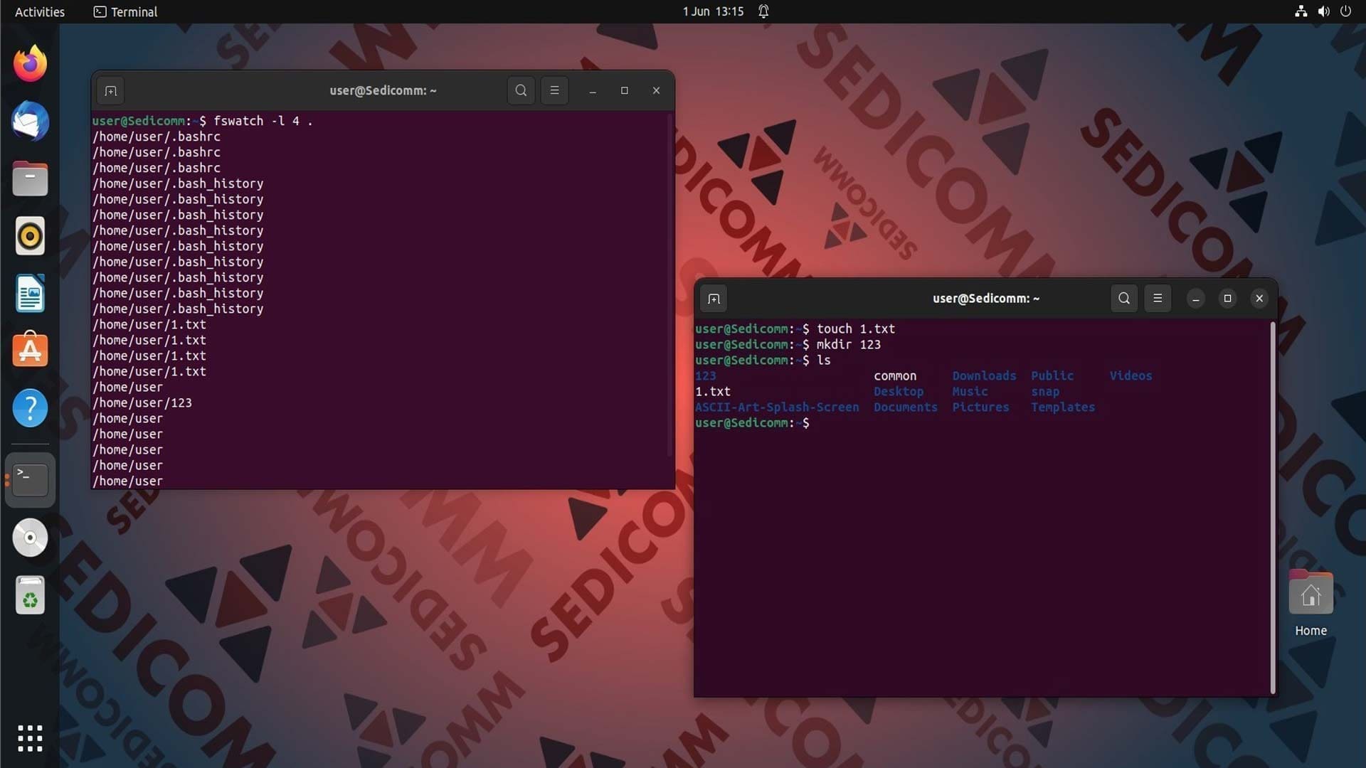Click right terminal's vertical scrollbar

1272,508
